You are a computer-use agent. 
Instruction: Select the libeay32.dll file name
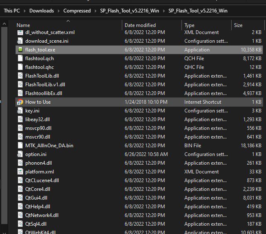tap(37, 119)
